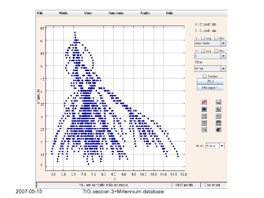
Task: Click the table grid icon
Action: coord(218,123)
